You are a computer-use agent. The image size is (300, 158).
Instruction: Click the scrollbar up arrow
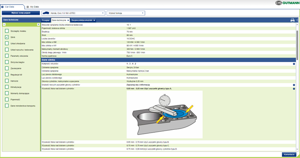click(x=297, y=24)
